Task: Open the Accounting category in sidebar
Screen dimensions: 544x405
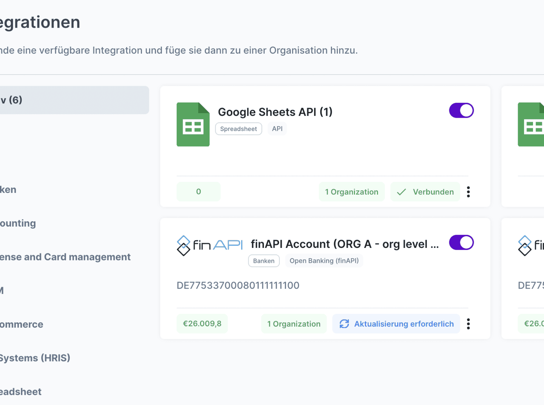Action: (18, 223)
